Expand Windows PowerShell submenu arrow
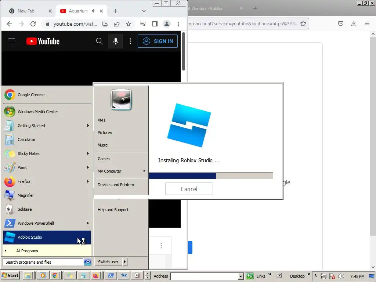 (88, 223)
